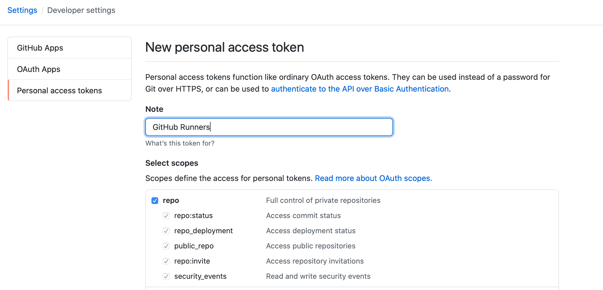
Task: Open the GitHub Apps sidebar item
Action: click(40, 48)
